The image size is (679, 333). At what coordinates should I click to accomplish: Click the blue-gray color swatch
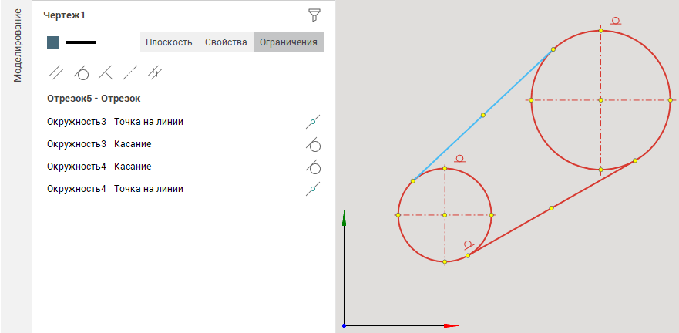coord(53,42)
